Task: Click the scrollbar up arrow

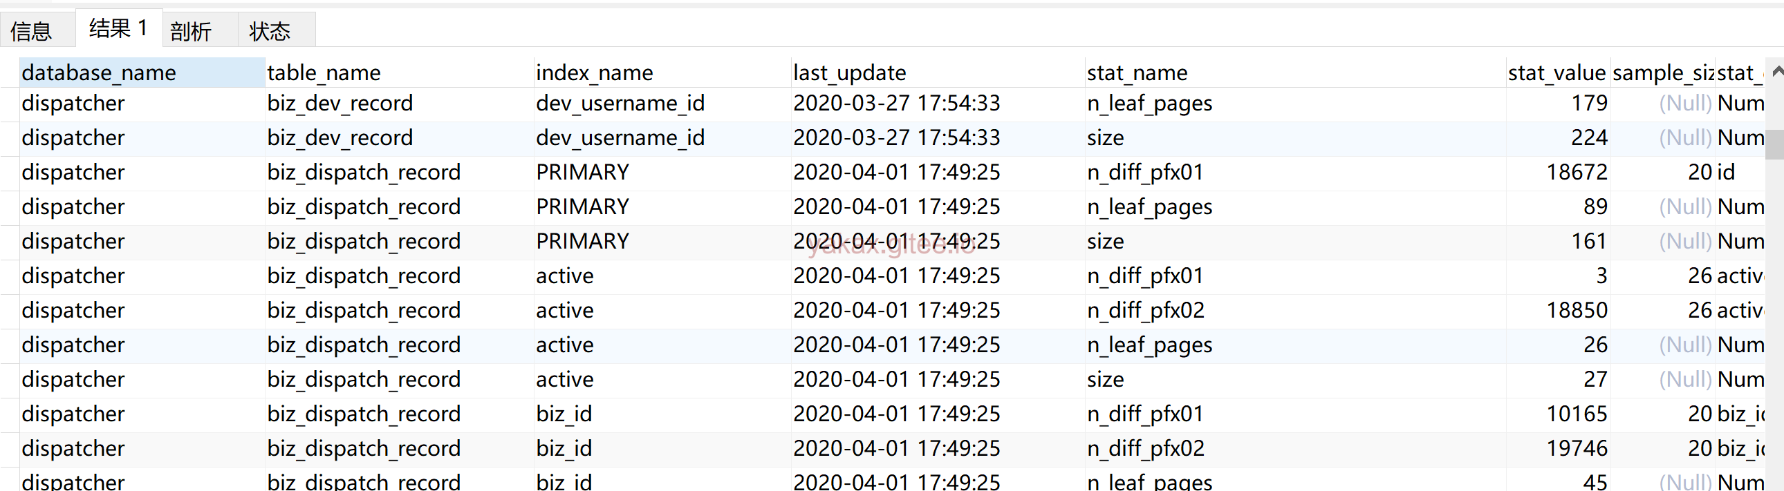Action: tap(1777, 71)
